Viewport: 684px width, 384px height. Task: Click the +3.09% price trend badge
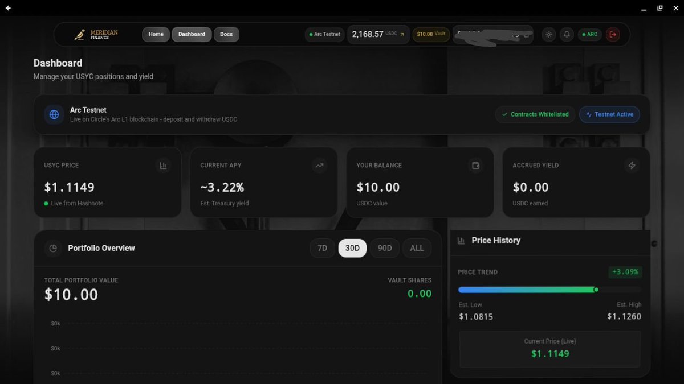coord(625,272)
